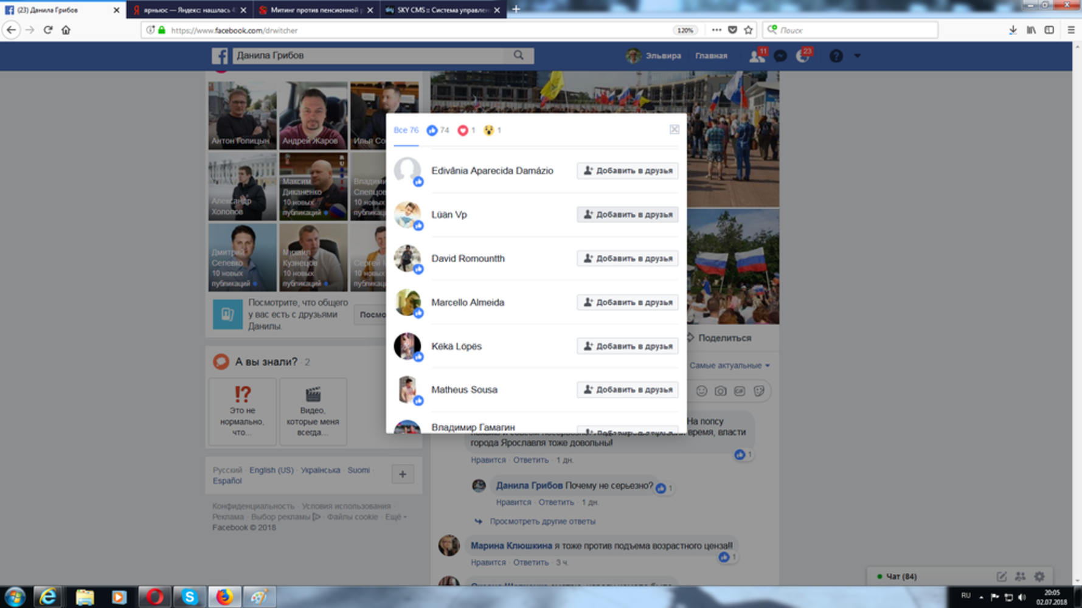The height and width of the screenshot is (608, 1082).
Task: Open chat options gear icon in chat bar
Action: (1039, 576)
